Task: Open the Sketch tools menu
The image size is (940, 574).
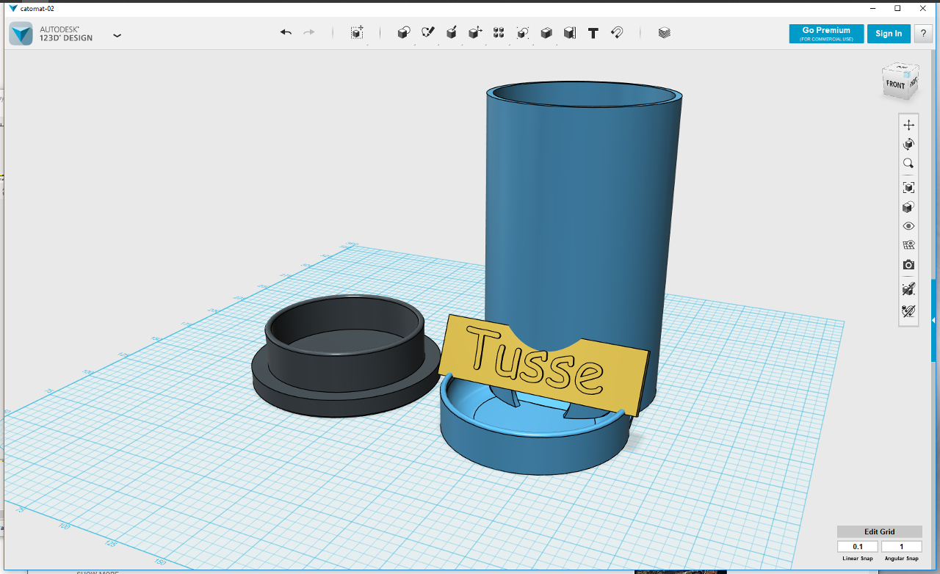Action: point(427,33)
